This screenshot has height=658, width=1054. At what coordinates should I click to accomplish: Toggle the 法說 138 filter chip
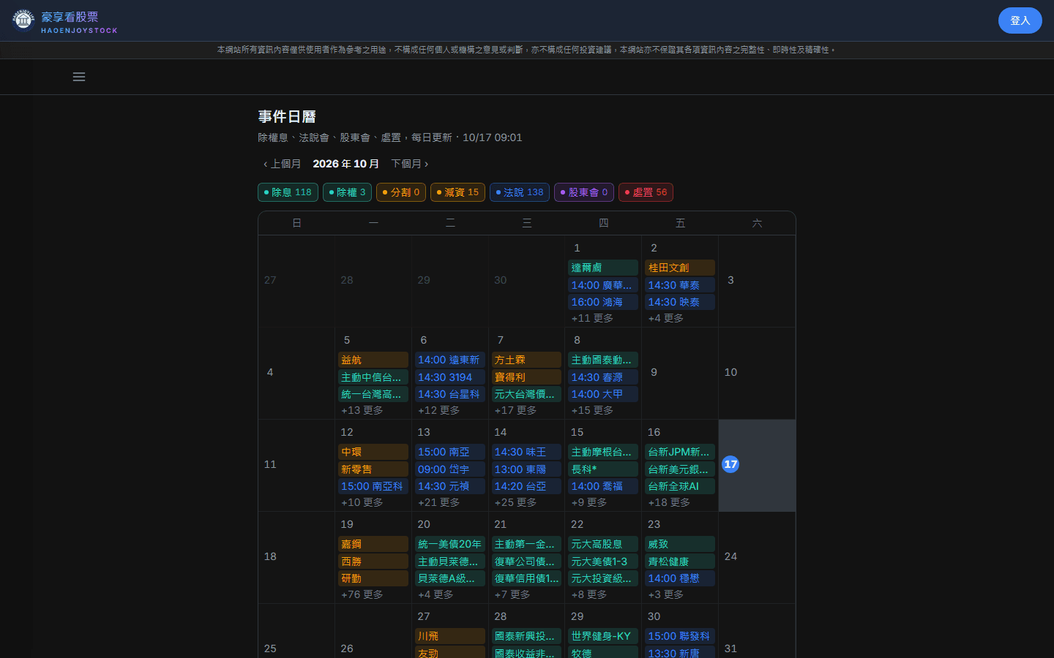coord(520,192)
